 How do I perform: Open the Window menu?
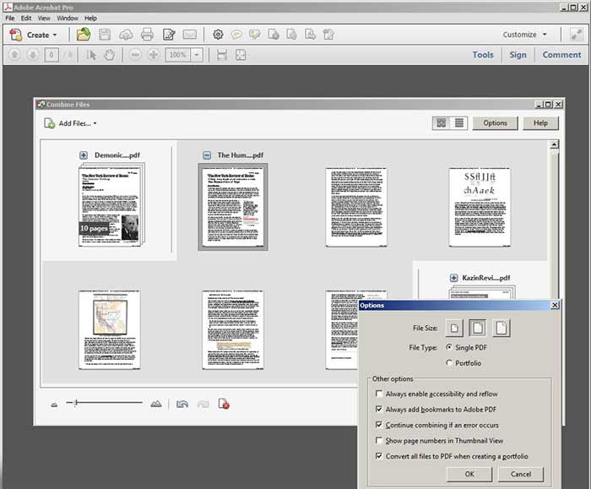click(68, 18)
